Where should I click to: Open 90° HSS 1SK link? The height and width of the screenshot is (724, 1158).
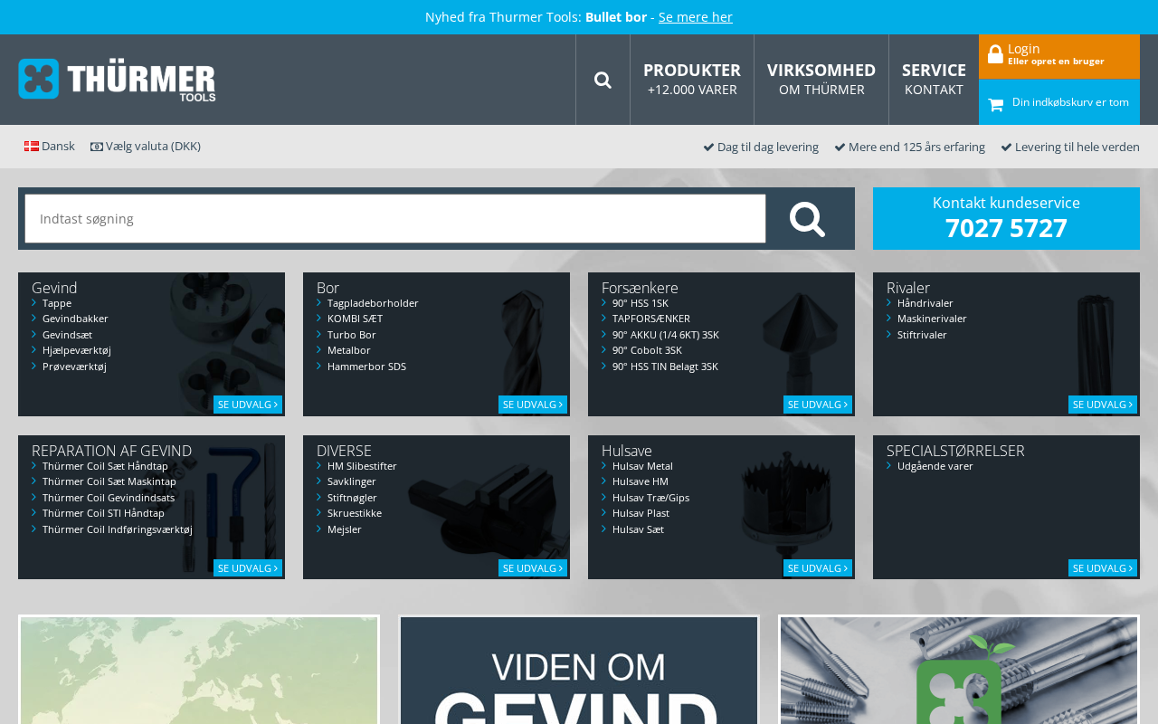(x=641, y=303)
